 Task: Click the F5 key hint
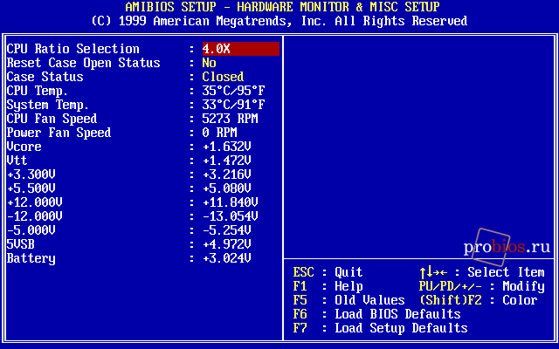pos(300,300)
